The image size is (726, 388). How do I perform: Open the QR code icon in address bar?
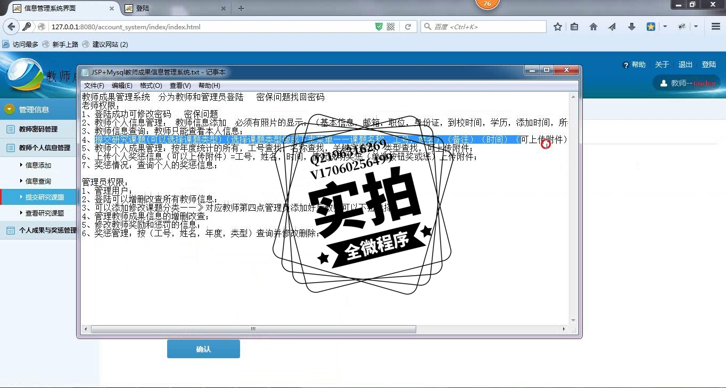coord(391,27)
